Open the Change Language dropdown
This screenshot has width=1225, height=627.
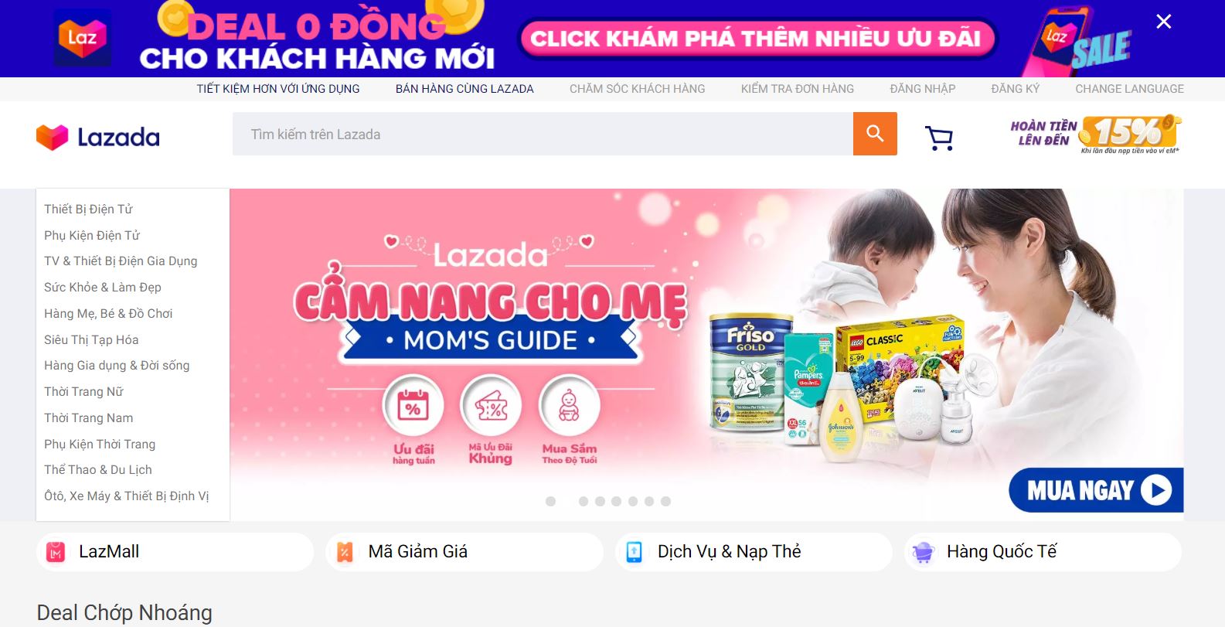coord(1129,89)
